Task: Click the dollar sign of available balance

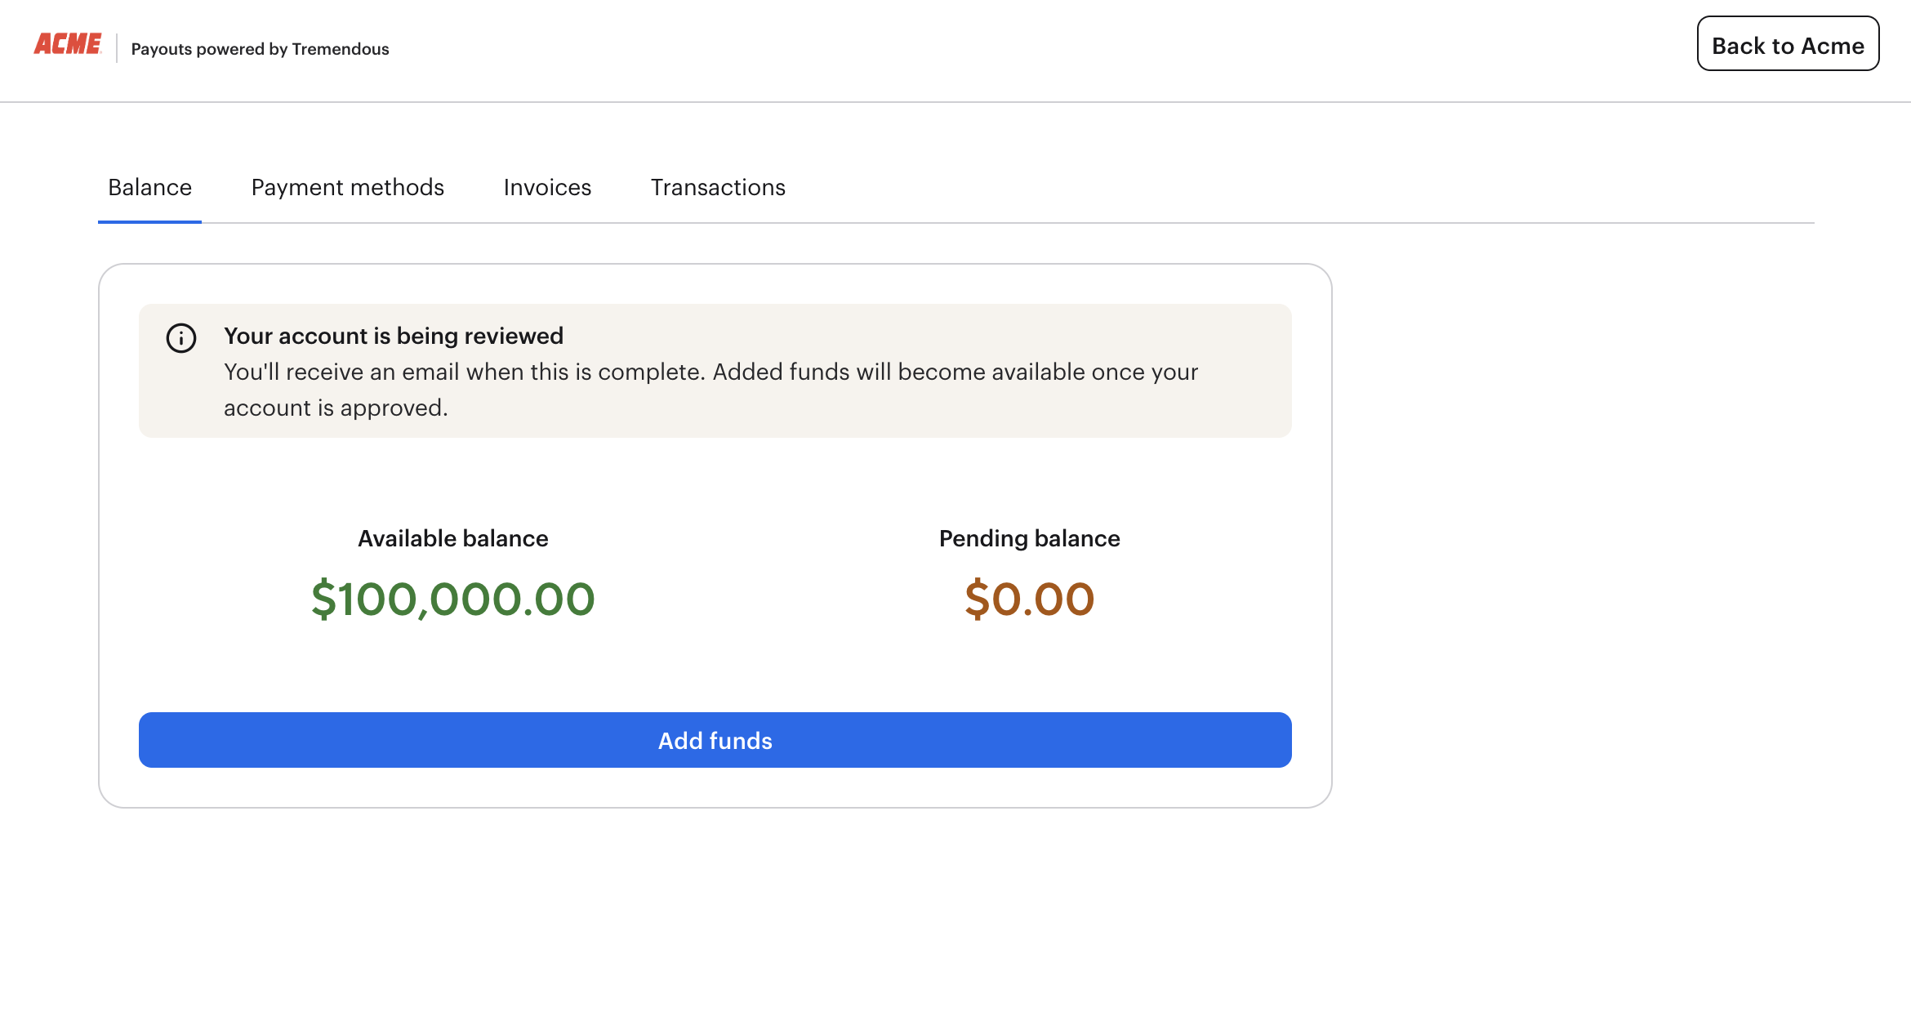Action: click(323, 599)
